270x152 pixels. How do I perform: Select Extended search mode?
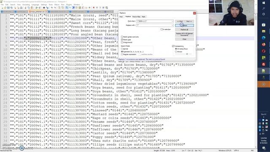pos(122,52)
